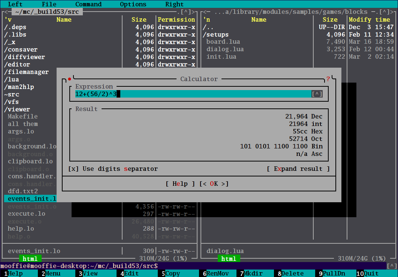Click right panel sort indicator 'n
This screenshot has width=398, height=277.
pyautogui.click(x=206, y=20)
